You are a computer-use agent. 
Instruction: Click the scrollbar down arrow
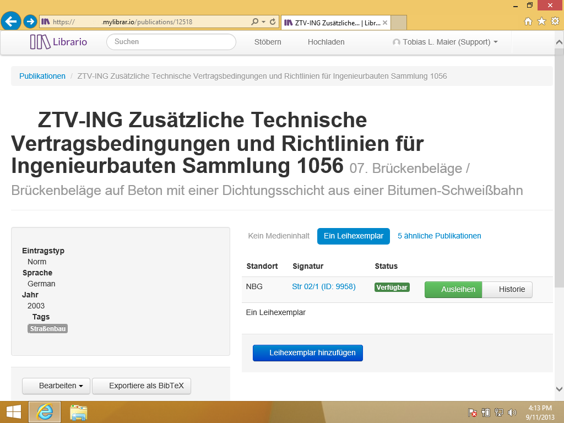click(559, 388)
